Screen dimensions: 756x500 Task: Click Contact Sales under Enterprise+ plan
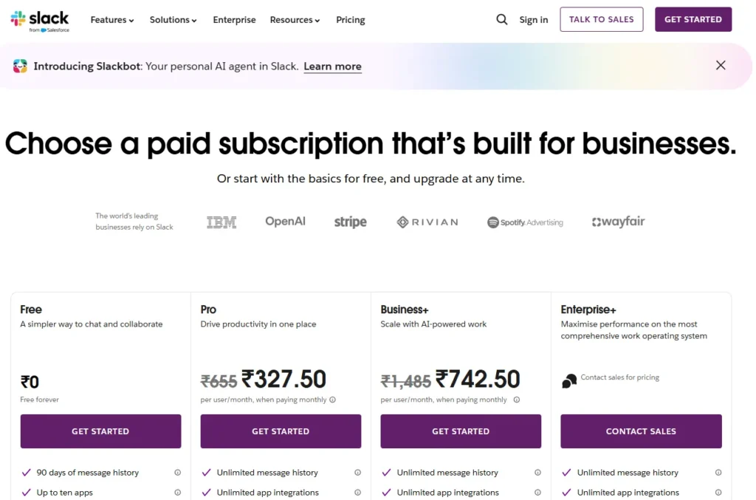[641, 431]
